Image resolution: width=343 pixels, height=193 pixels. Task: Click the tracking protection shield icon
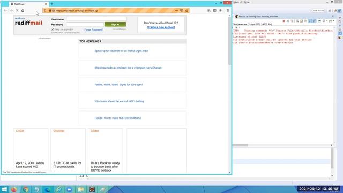pyautogui.click(x=45, y=11)
